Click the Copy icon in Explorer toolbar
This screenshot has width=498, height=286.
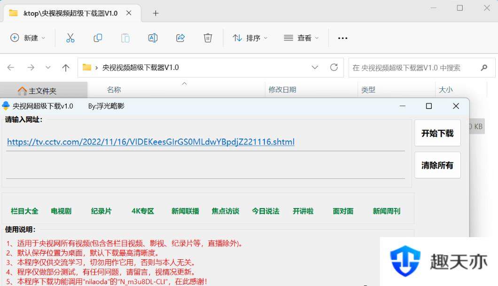click(98, 38)
